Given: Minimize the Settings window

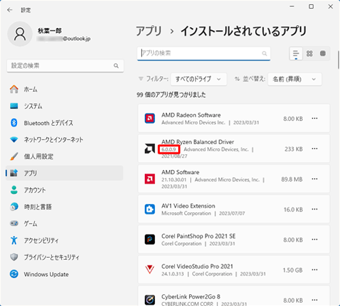Looking at the screenshot, I should point(292,7).
